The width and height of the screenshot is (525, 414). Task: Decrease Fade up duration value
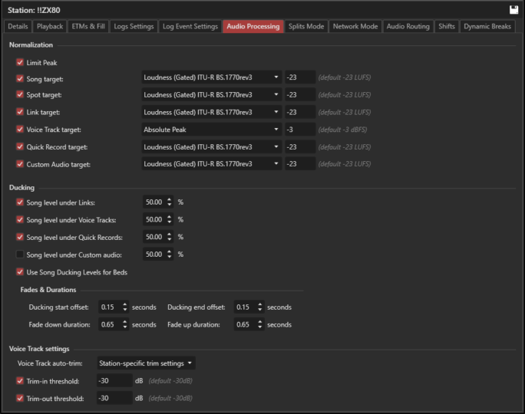point(260,327)
